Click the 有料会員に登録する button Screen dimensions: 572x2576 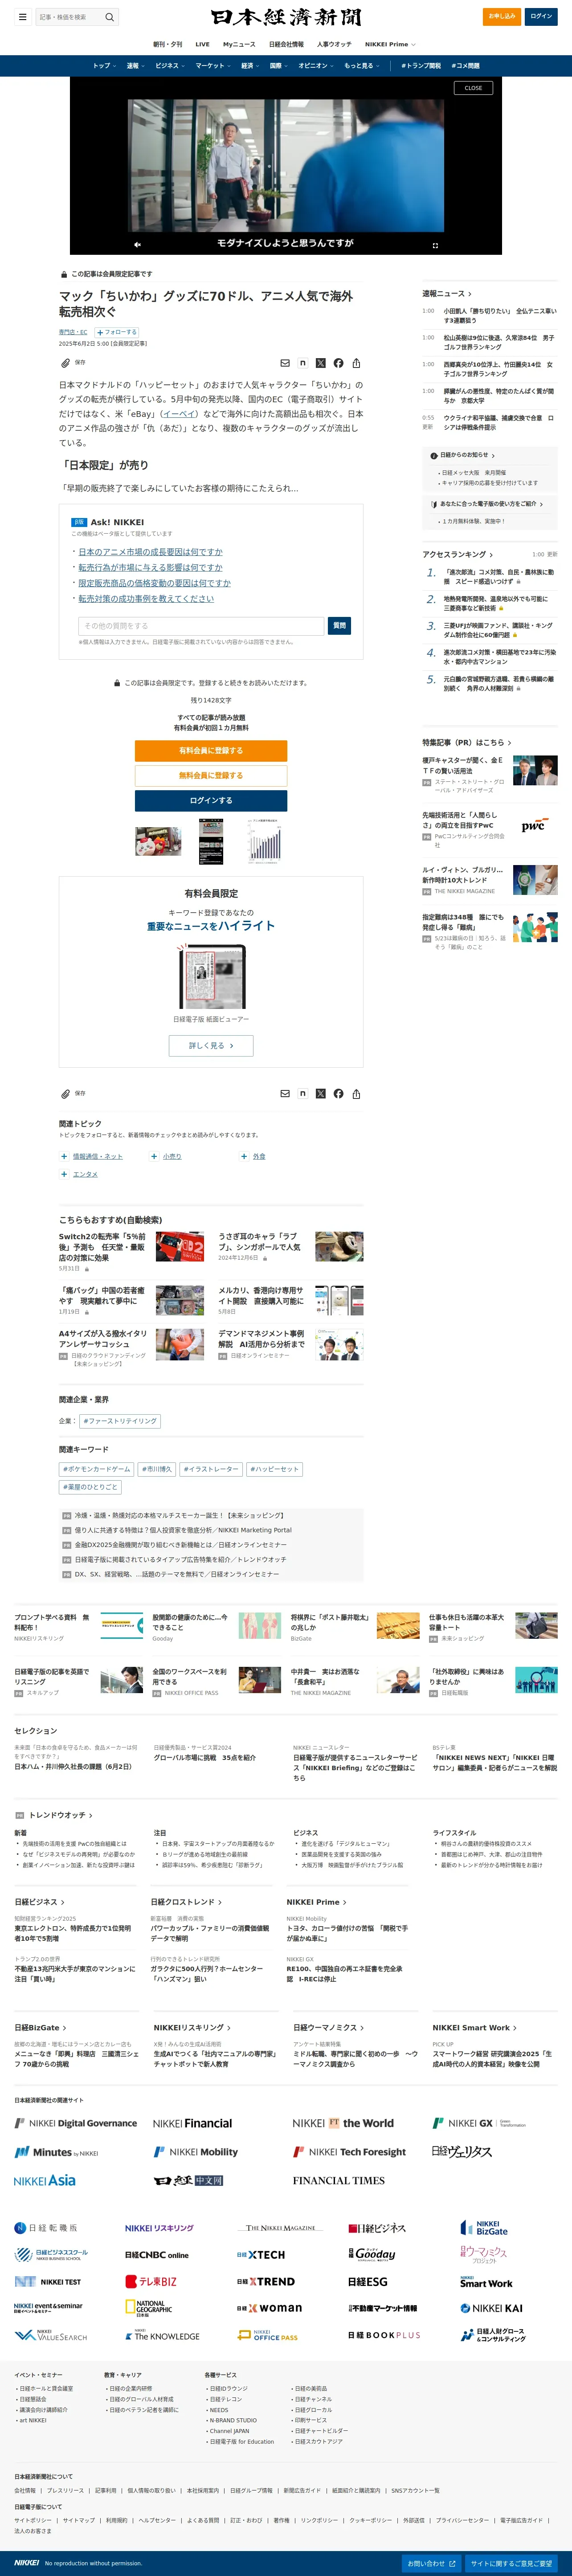211,750
